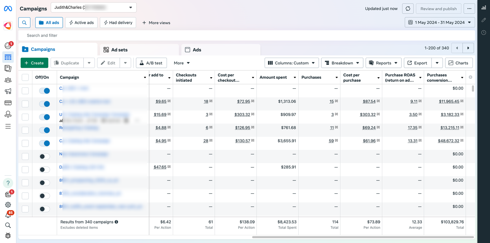Turn off campaign with $909.97 spent
This screenshot has width=490, height=243.
(x=44, y=117)
